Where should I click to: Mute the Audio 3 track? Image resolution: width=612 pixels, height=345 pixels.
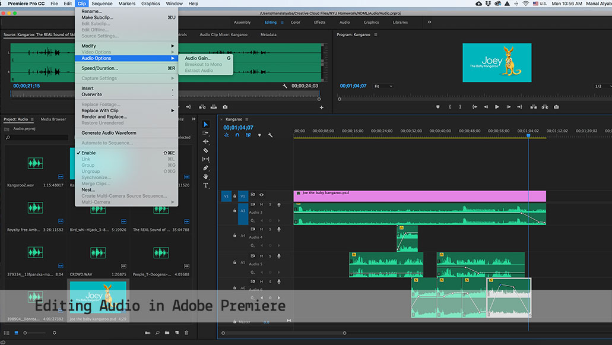click(261, 205)
